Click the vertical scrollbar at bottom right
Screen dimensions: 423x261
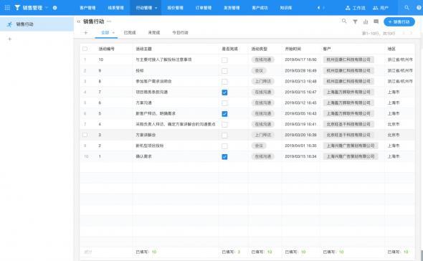422,255
